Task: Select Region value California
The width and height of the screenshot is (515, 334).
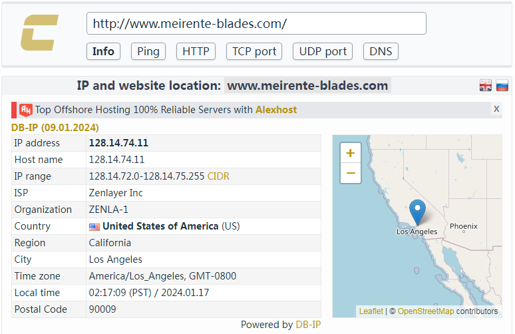Action: (110, 243)
